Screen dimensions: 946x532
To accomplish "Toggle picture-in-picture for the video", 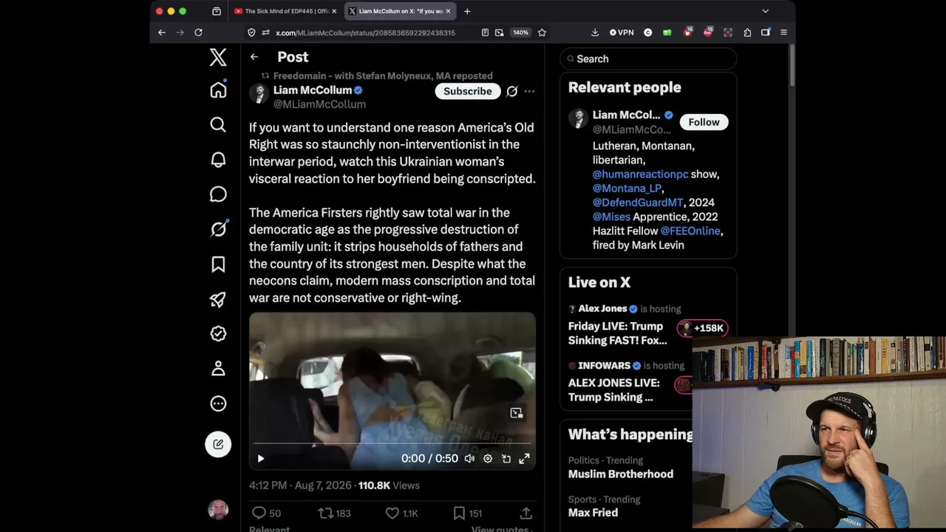I will (x=506, y=459).
